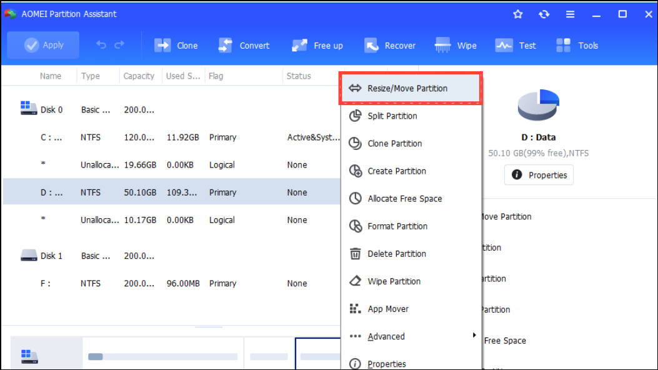Open the Test toolbar option
This screenshot has width=658, height=370.
pos(516,45)
